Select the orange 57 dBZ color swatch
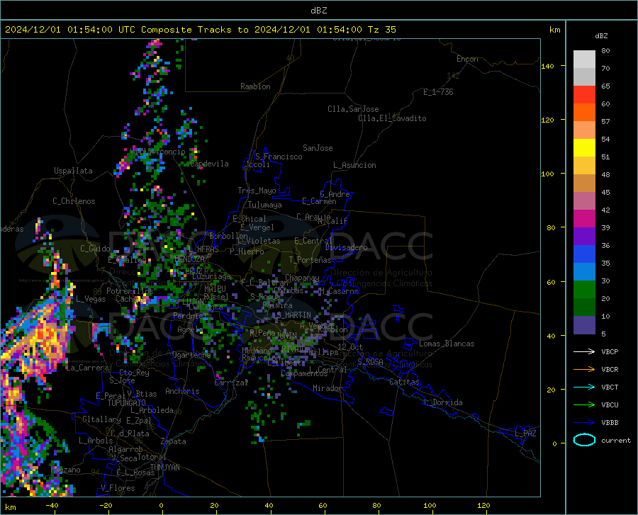 coord(584,113)
